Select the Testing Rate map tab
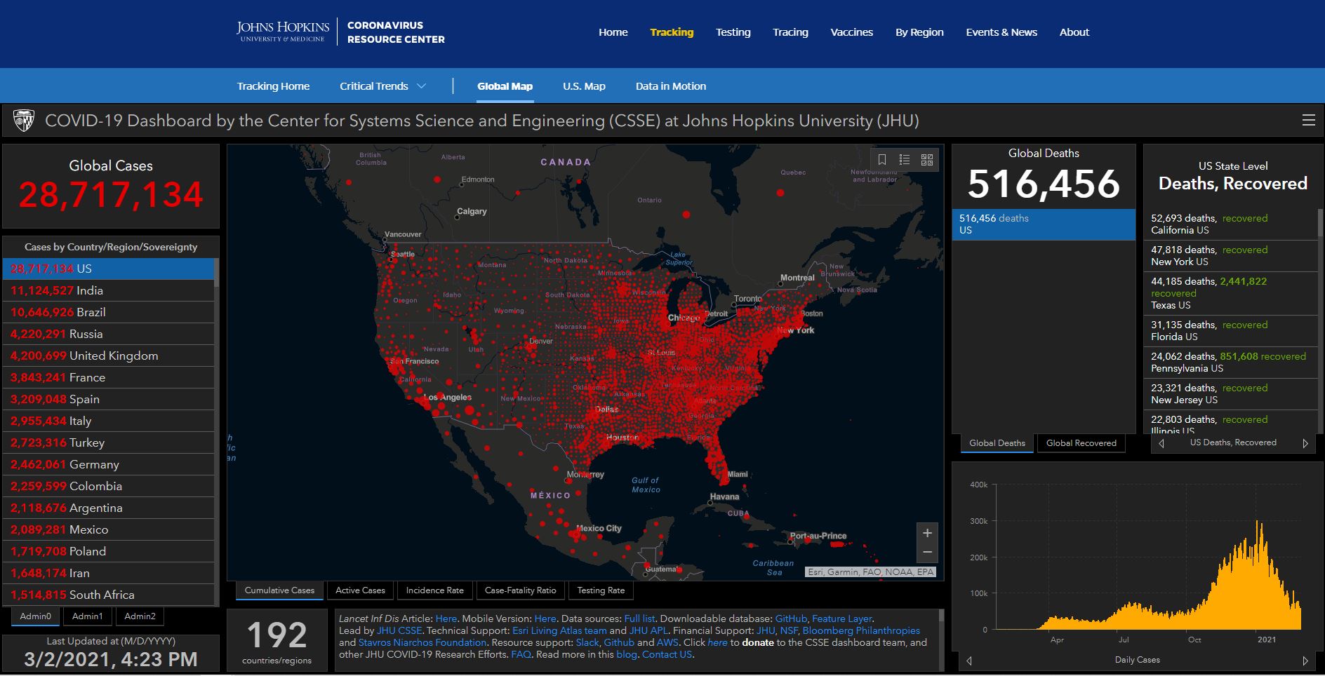1325x676 pixels. coord(601,590)
